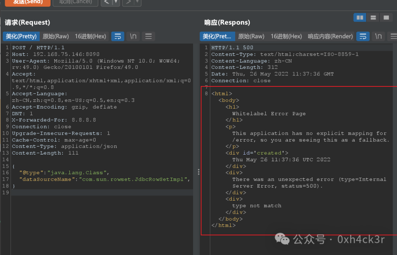Click the "Thu May 26 11:37:36 UTC 2022" text
Screen dimensions: 397x255
coord(281,159)
